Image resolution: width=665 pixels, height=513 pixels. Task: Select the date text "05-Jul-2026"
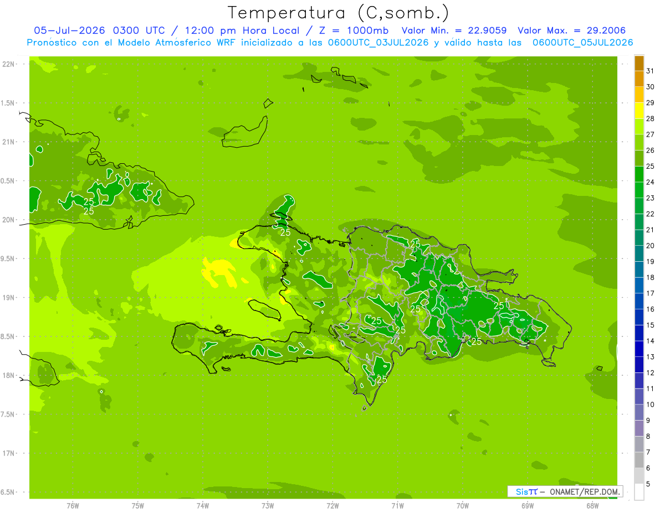pyautogui.click(x=69, y=30)
